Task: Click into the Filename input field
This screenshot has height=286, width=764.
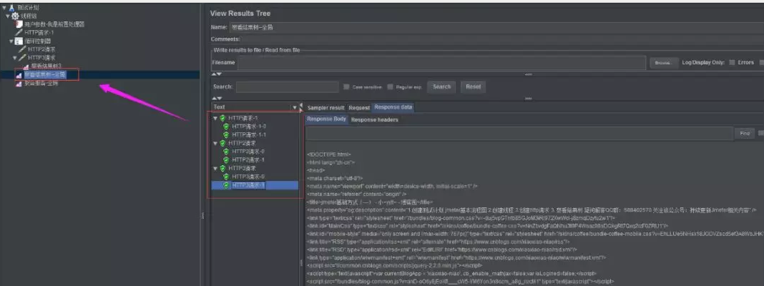Action: (x=441, y=62)
